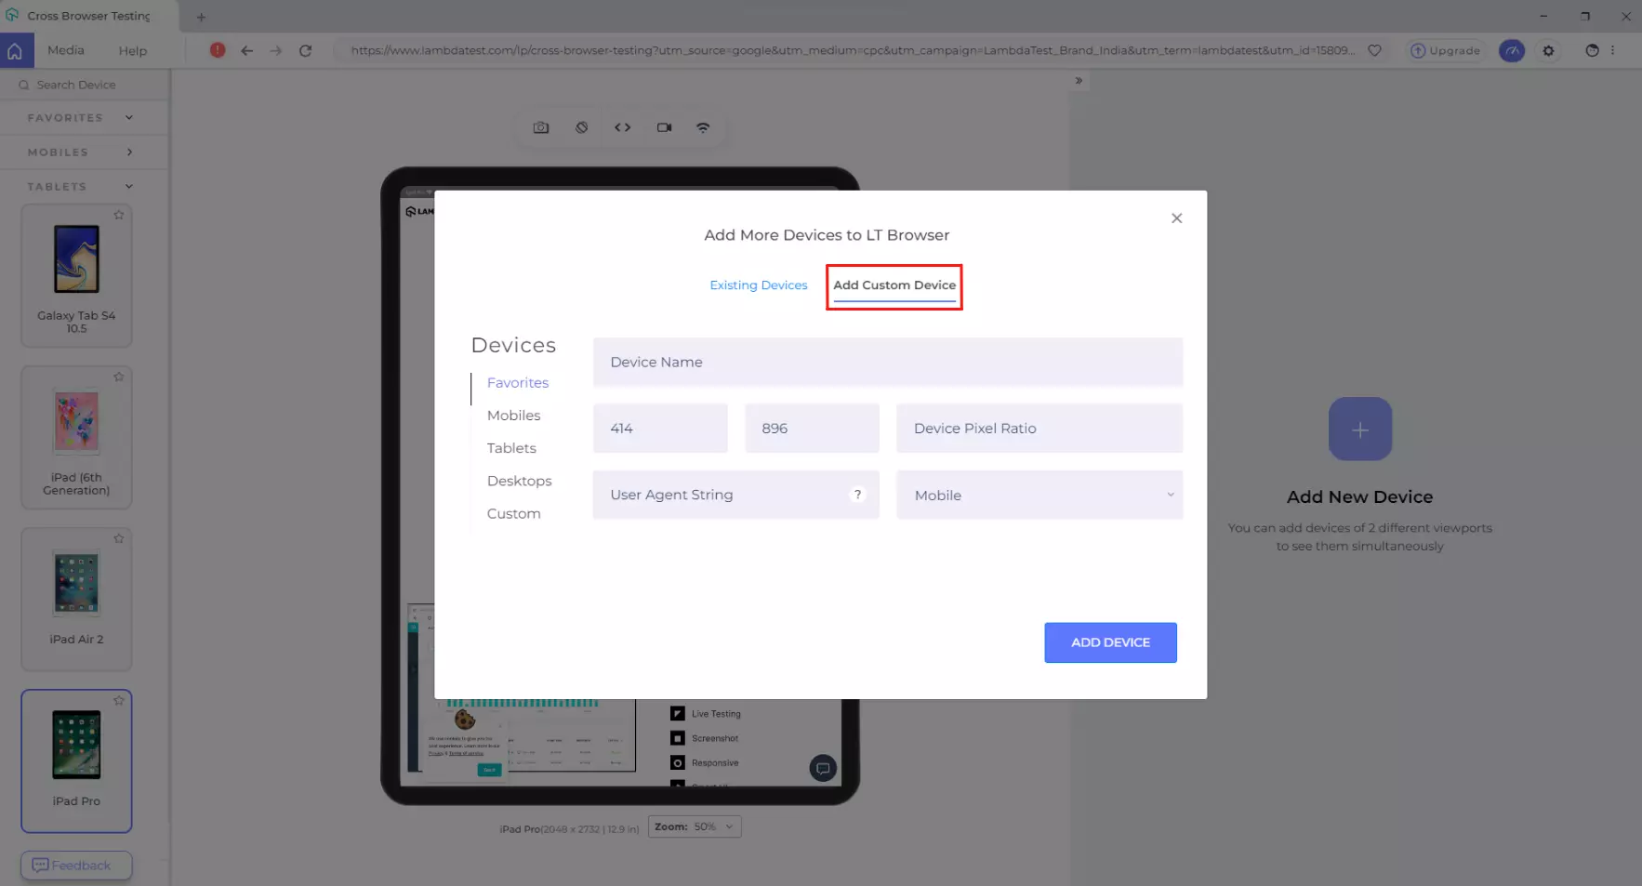Start video recording with camcorder icon
The image size is (1642, 886).
tap(664, 127)
